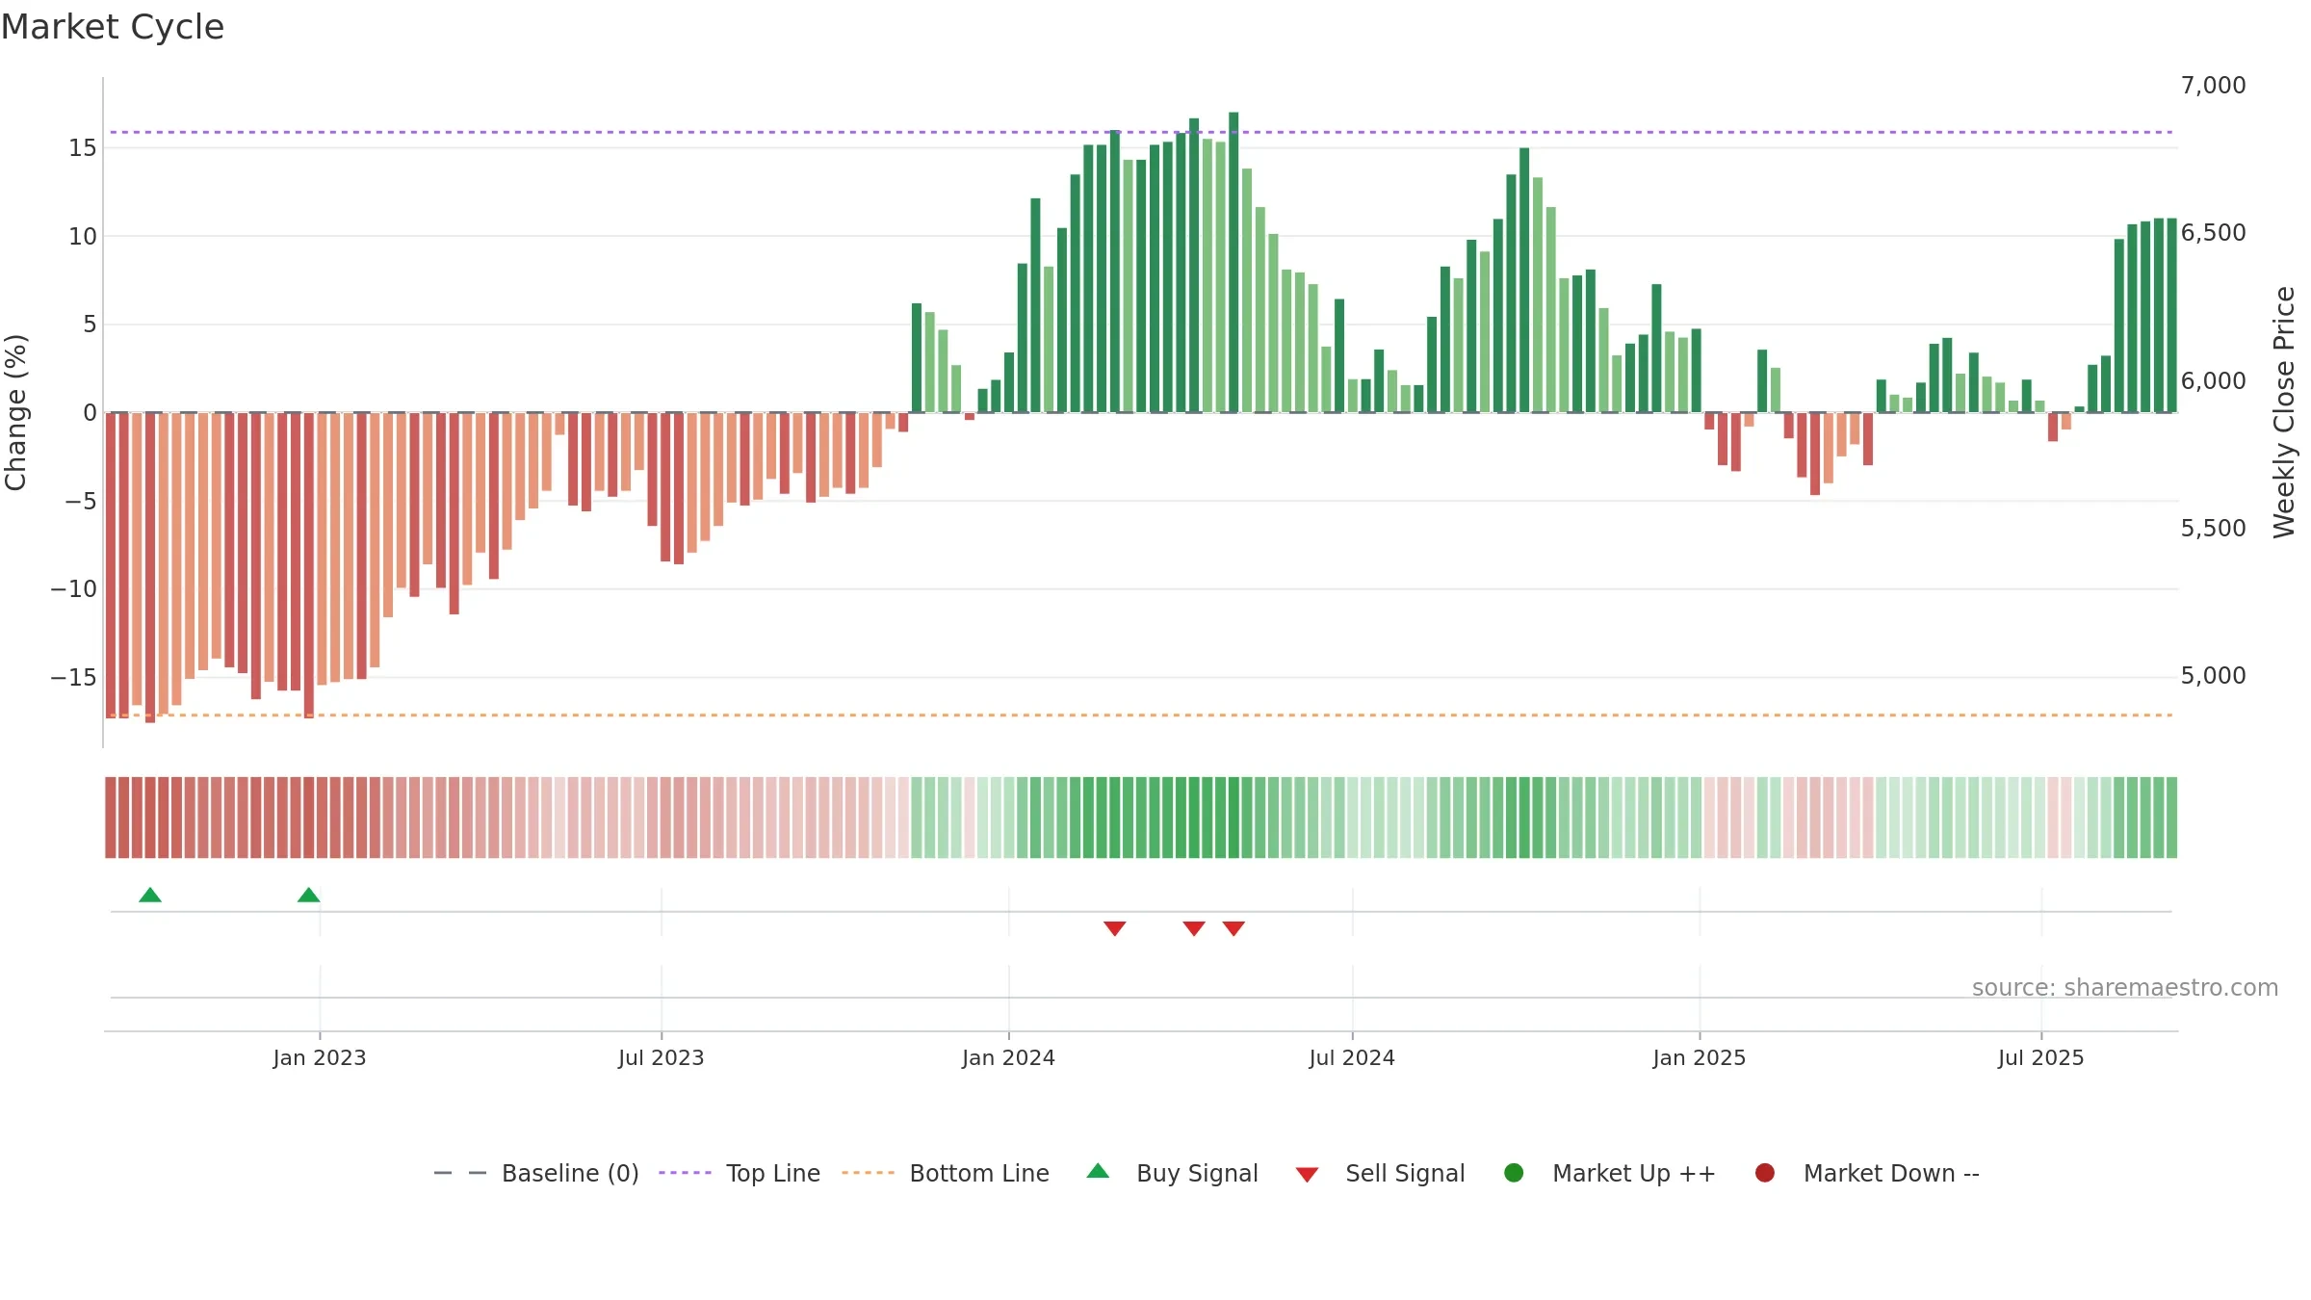Click the Market Cycle chart title
This screenshot has height=1300, width=2311.
[113, 27]
